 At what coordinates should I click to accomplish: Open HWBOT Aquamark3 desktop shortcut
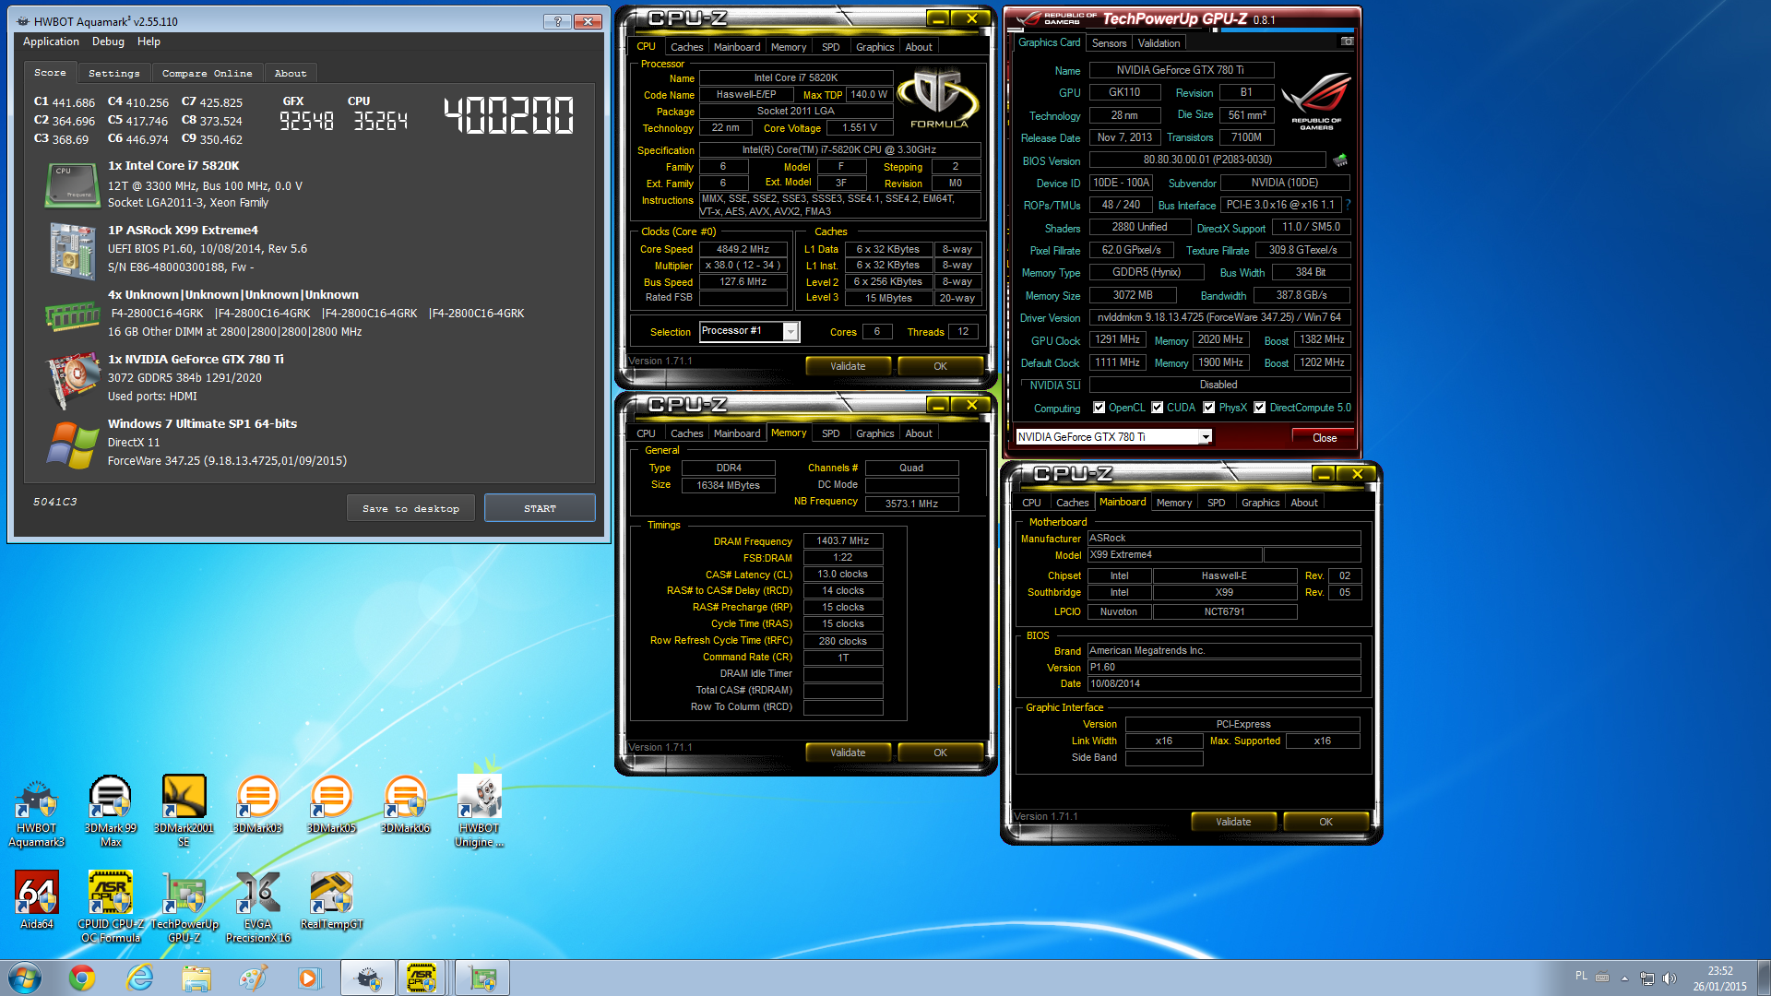click(x=37, y=812)
